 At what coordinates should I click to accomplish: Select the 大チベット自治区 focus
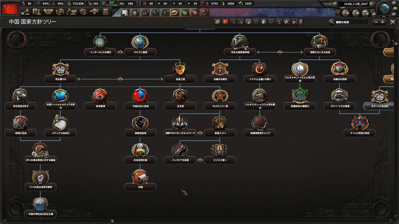[380, 100]
